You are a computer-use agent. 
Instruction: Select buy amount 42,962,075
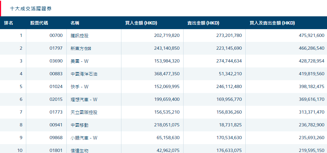pyautogui.click(x=168, y=150)
